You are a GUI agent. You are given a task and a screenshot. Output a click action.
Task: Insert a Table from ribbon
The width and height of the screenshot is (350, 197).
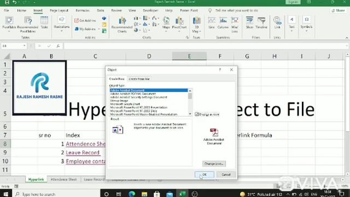pyautogui.click(x=44, y=22)
